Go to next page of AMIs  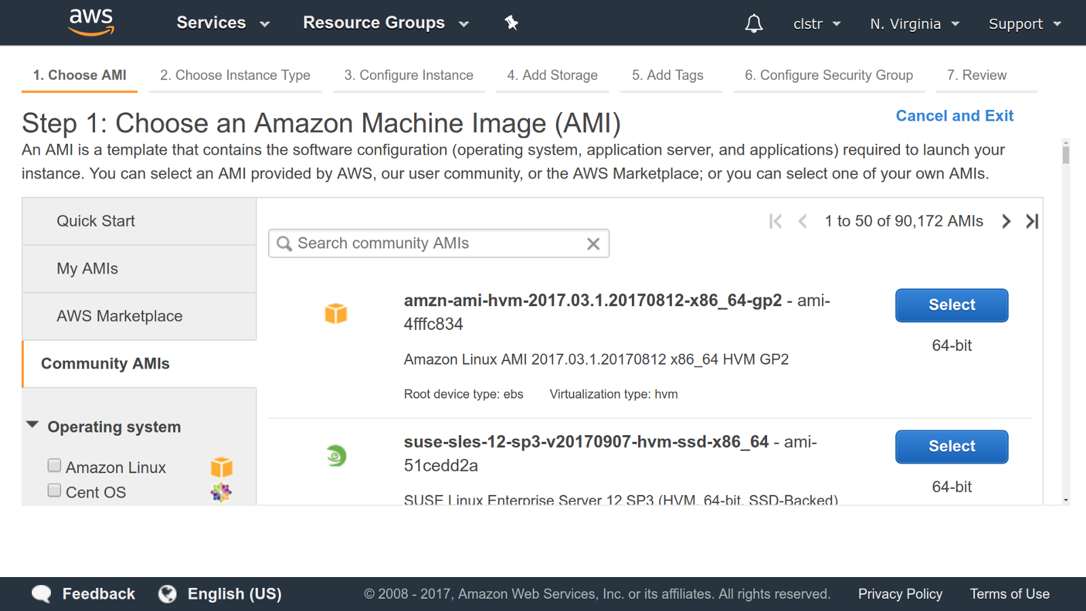pyautogui.click(x=1006, y=221)
